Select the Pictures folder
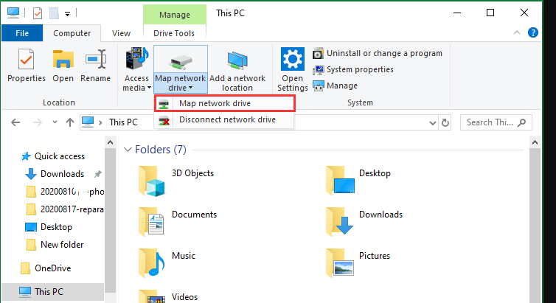556x303 pixels. 358,264
